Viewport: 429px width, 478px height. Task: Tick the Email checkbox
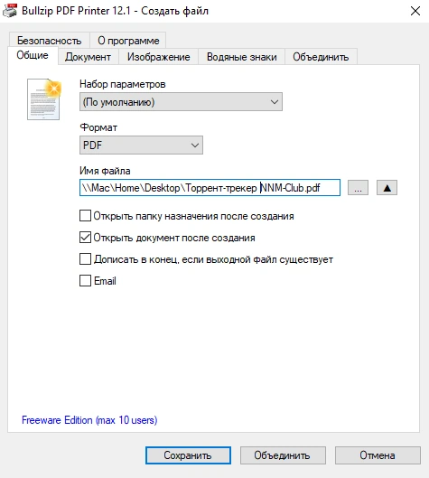[x=85, y=280]
